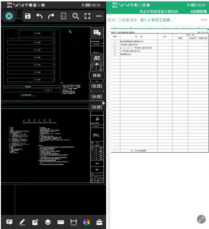Switch to fullscreen view mode
This screenshot has height=229, width=209.
click(x=88, y=16)
